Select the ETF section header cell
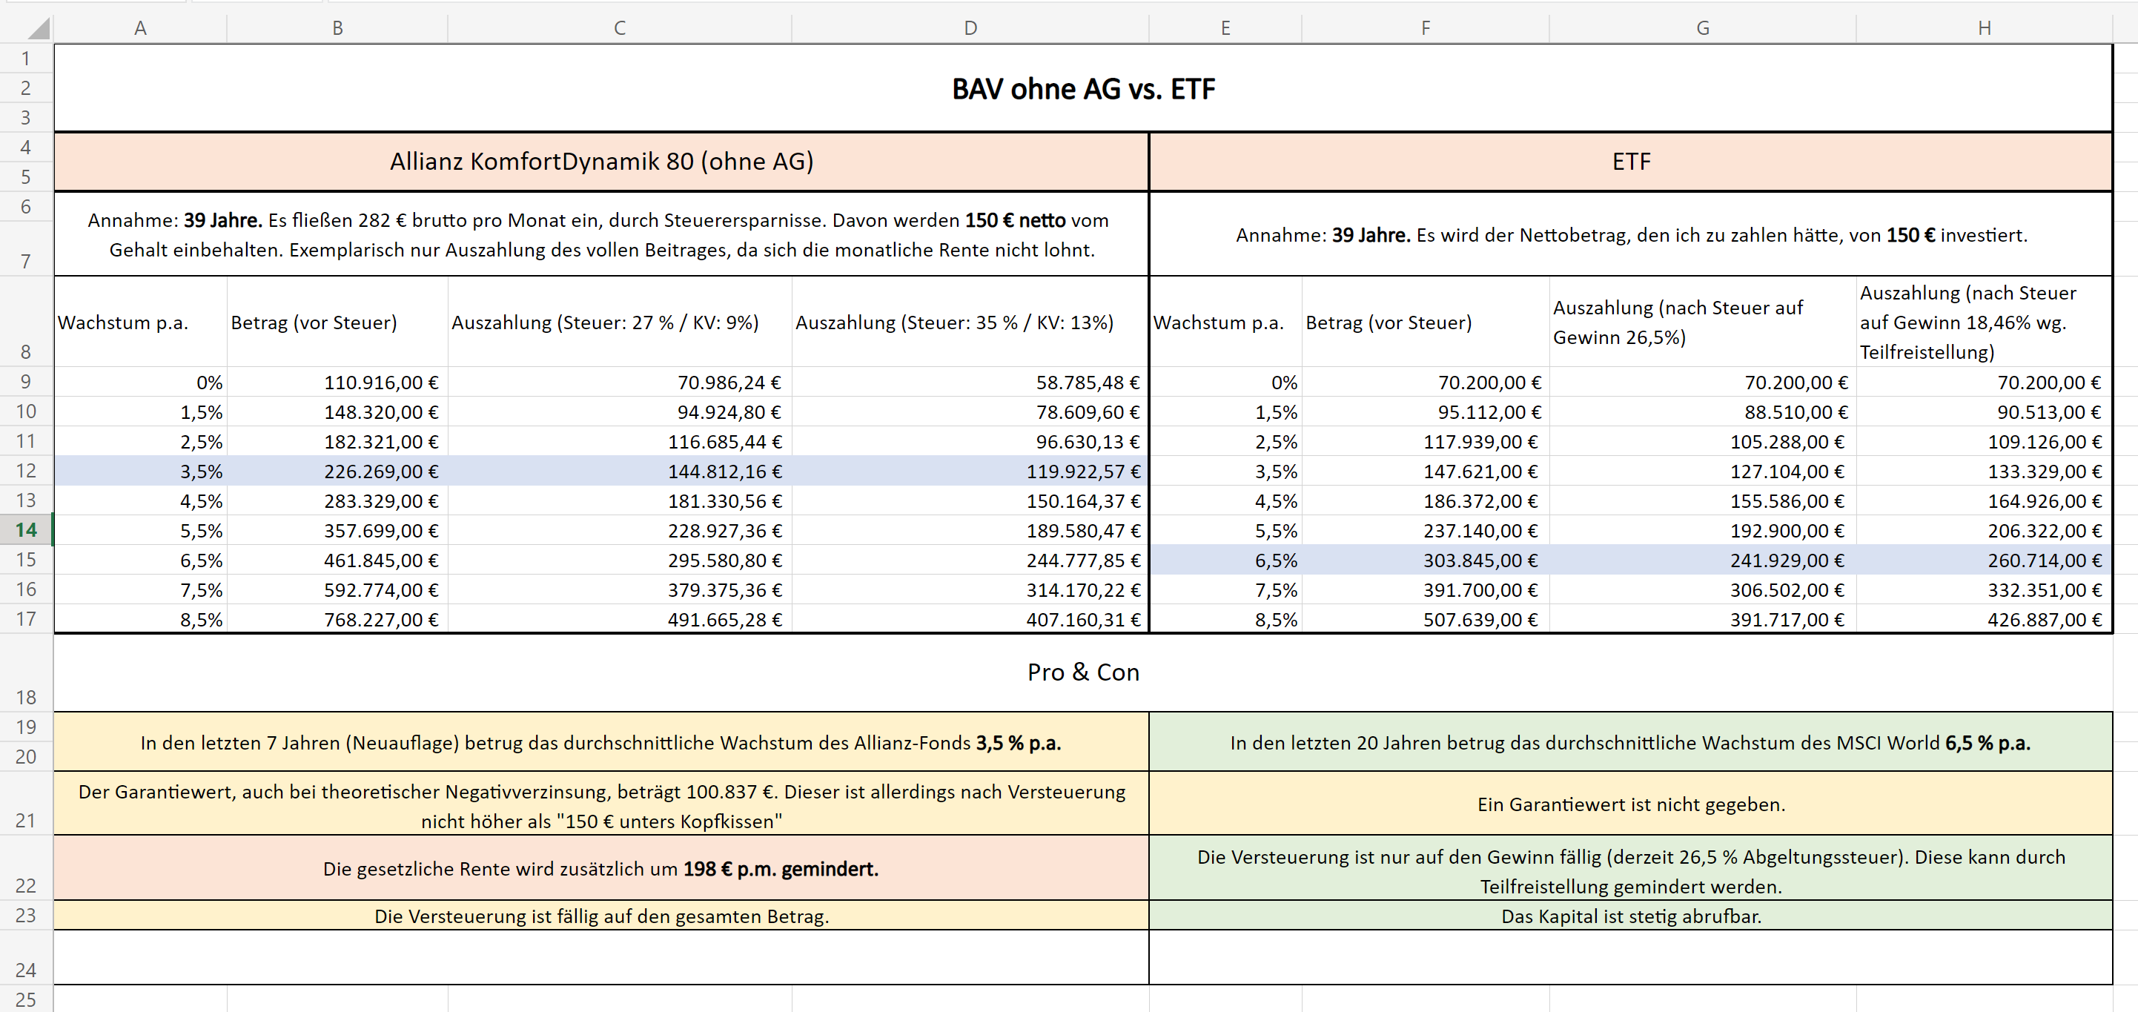 pos(1630,161)
